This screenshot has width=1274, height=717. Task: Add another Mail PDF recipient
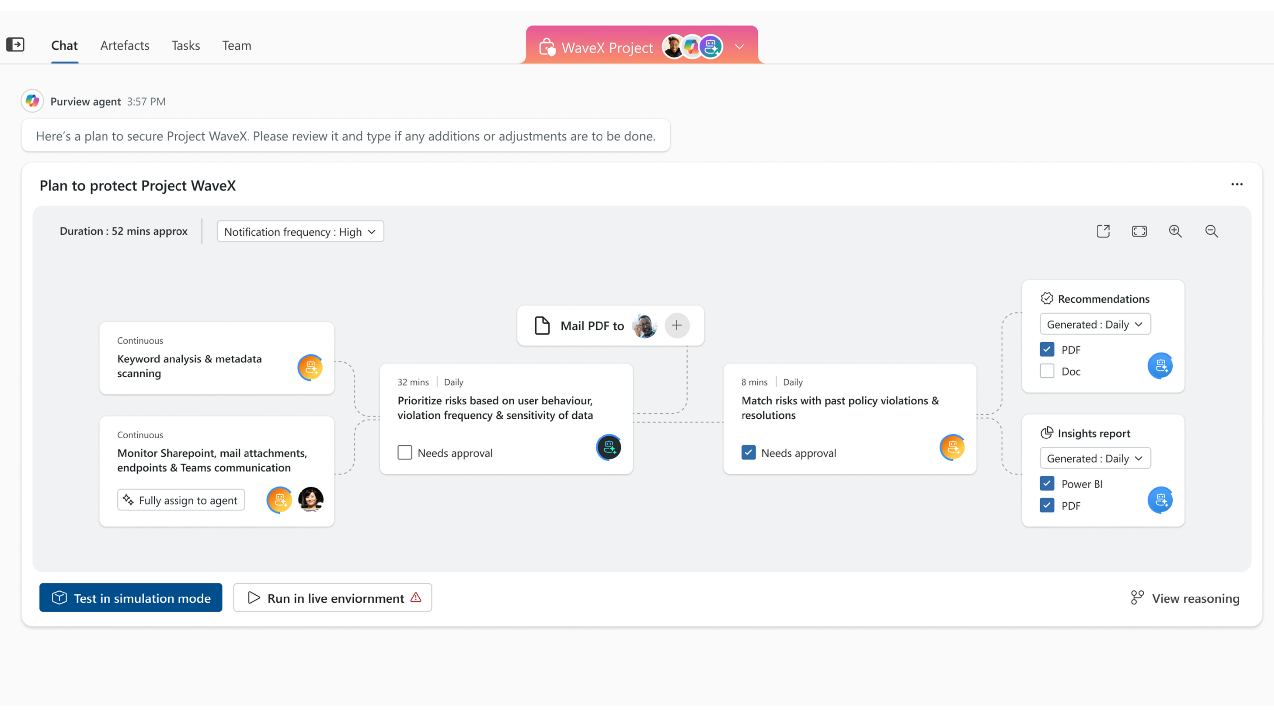[677, 326]
